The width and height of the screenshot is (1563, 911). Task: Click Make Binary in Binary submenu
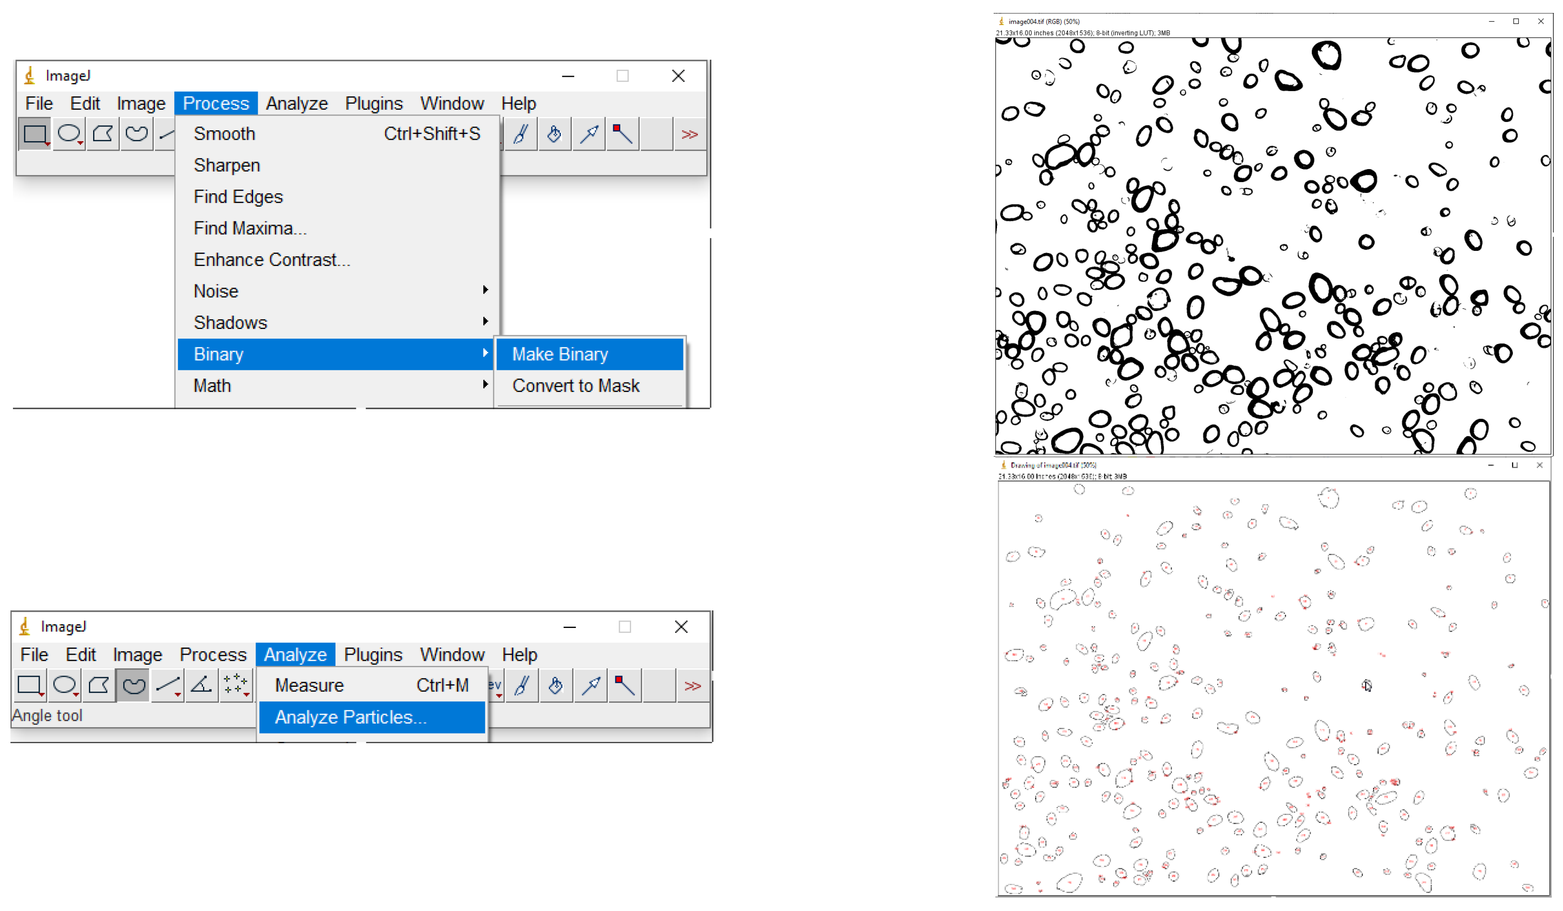pos(589,354)
